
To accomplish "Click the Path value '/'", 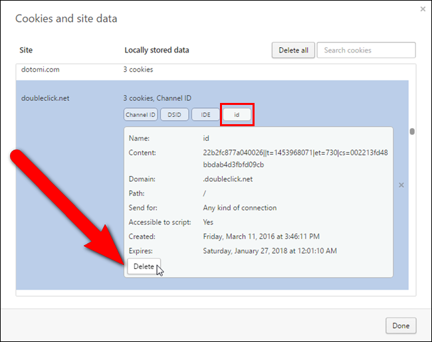I will (x=205, y=194).
